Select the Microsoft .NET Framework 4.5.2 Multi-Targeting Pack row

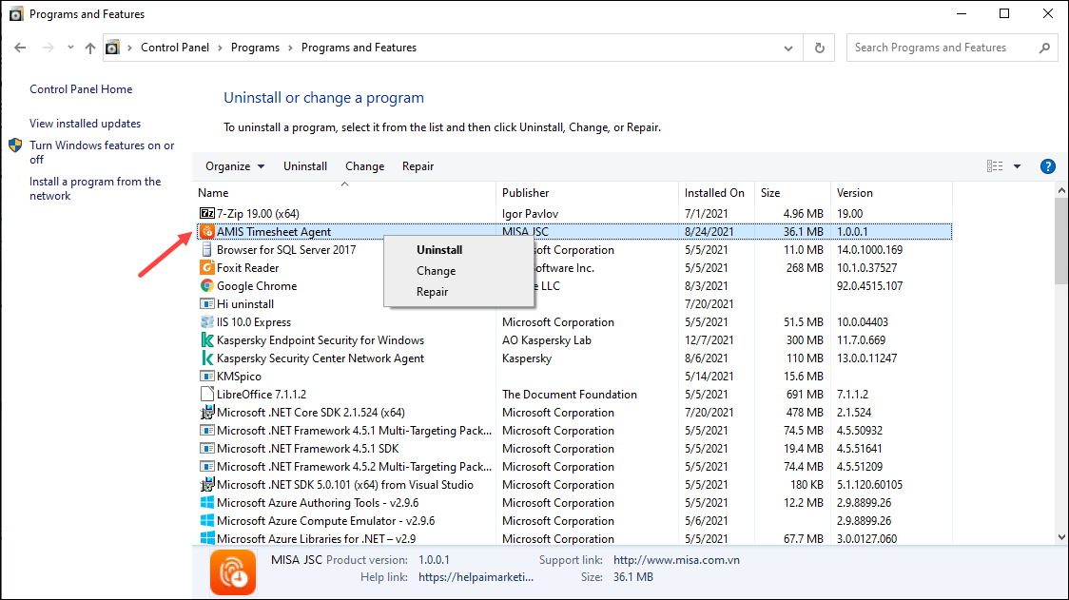point(574,467)
